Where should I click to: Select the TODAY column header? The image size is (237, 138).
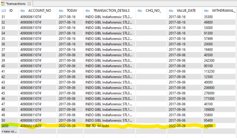click(72, 10)
